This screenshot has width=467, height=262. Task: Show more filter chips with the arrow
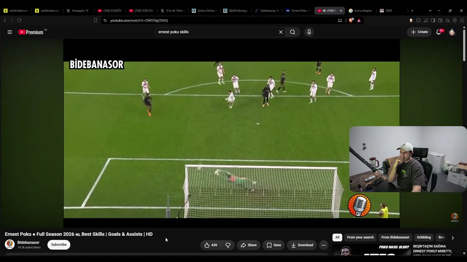pyautogui.click(x=452, y=238)
